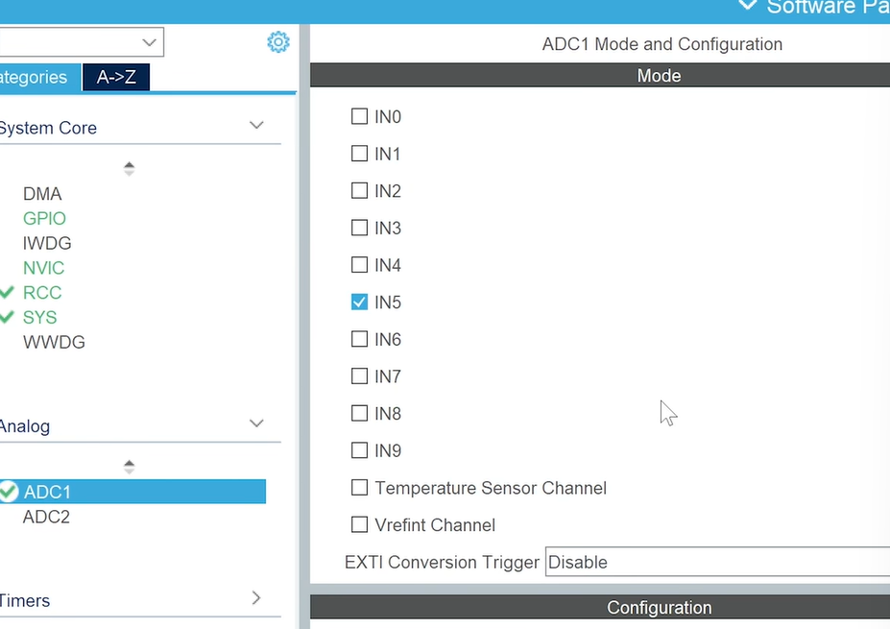Viewport: 890px width, 629px height.
Task: Select GPIO peripheral
Action: point(44,219)
